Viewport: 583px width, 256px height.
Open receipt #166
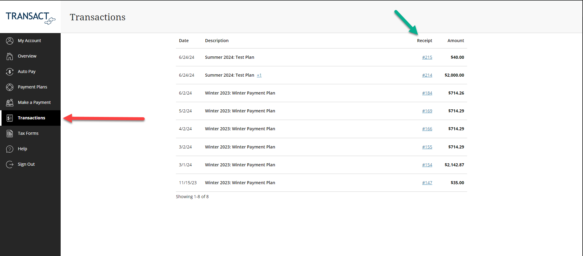427,129
